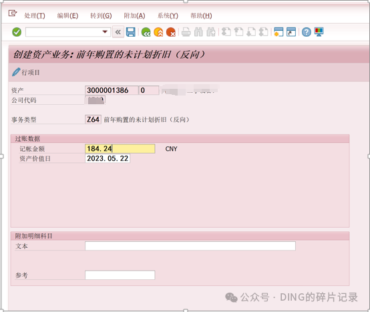Open the 转到(G) menu
370x312 pixels.
point(101,15)
